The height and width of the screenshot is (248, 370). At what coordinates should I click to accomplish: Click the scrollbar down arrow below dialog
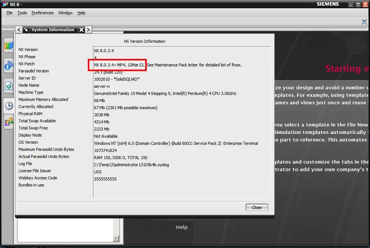coord(116,239)
